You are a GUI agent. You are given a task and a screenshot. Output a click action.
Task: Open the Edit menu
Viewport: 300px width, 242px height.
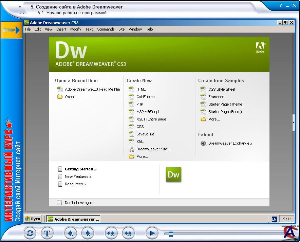point(38,29)
